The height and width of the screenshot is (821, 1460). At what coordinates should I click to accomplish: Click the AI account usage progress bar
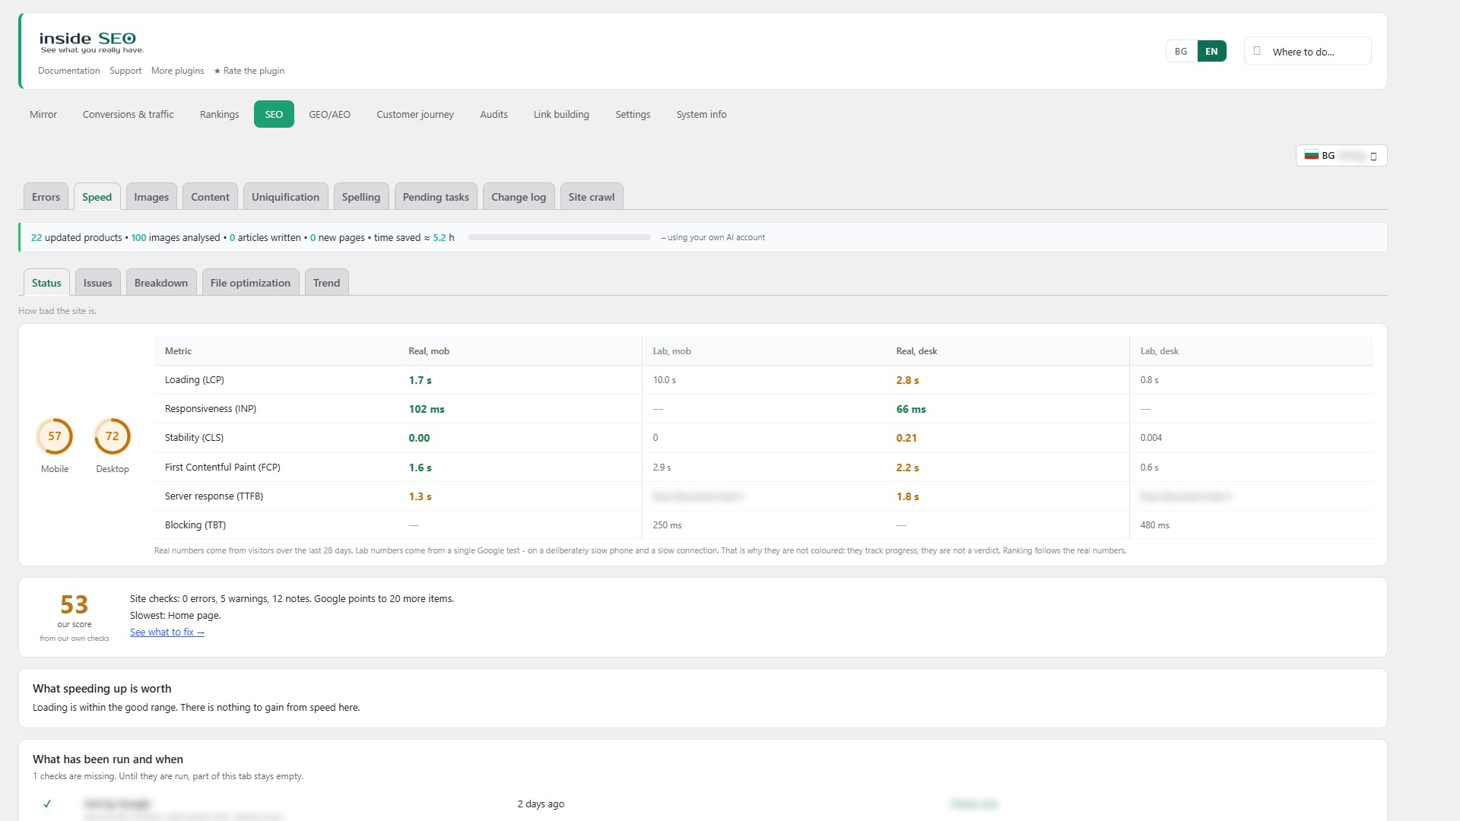(x=560, y=237)
